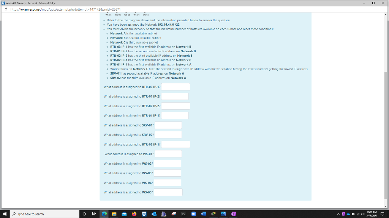This screenshot has height=218, width=389.
Task: Click the Microsoft Edge taskbar icon
Action: coord(104,214)
